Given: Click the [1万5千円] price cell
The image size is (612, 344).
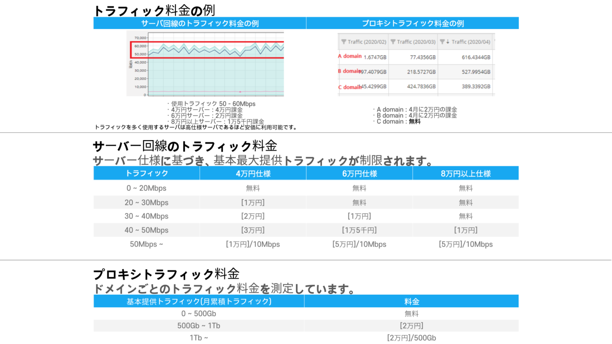Looking at the screenshot, I should coord(359,230).
